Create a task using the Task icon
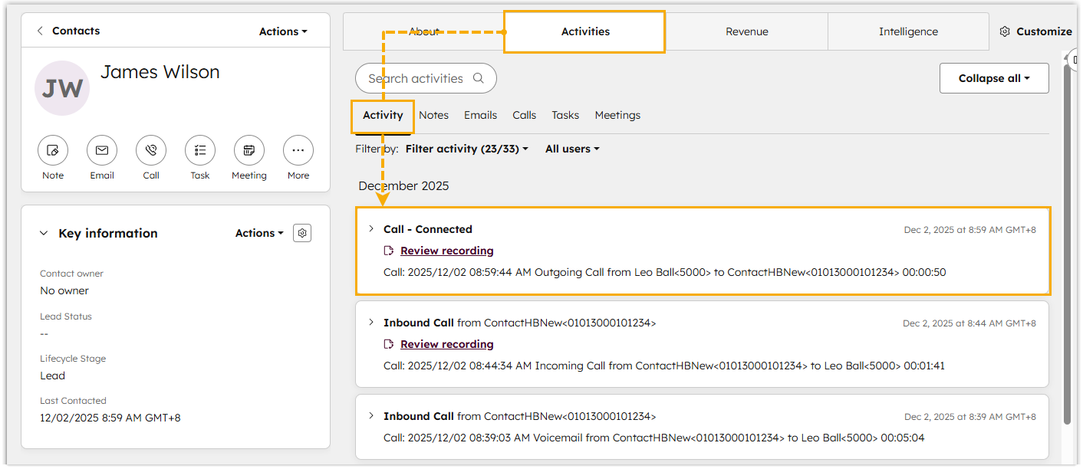1083x469 pixels. click(x=200, y=151)
